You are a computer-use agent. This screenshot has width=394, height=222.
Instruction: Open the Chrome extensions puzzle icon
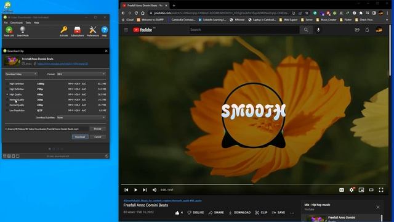pyautogui.click(x=361, y=13)
